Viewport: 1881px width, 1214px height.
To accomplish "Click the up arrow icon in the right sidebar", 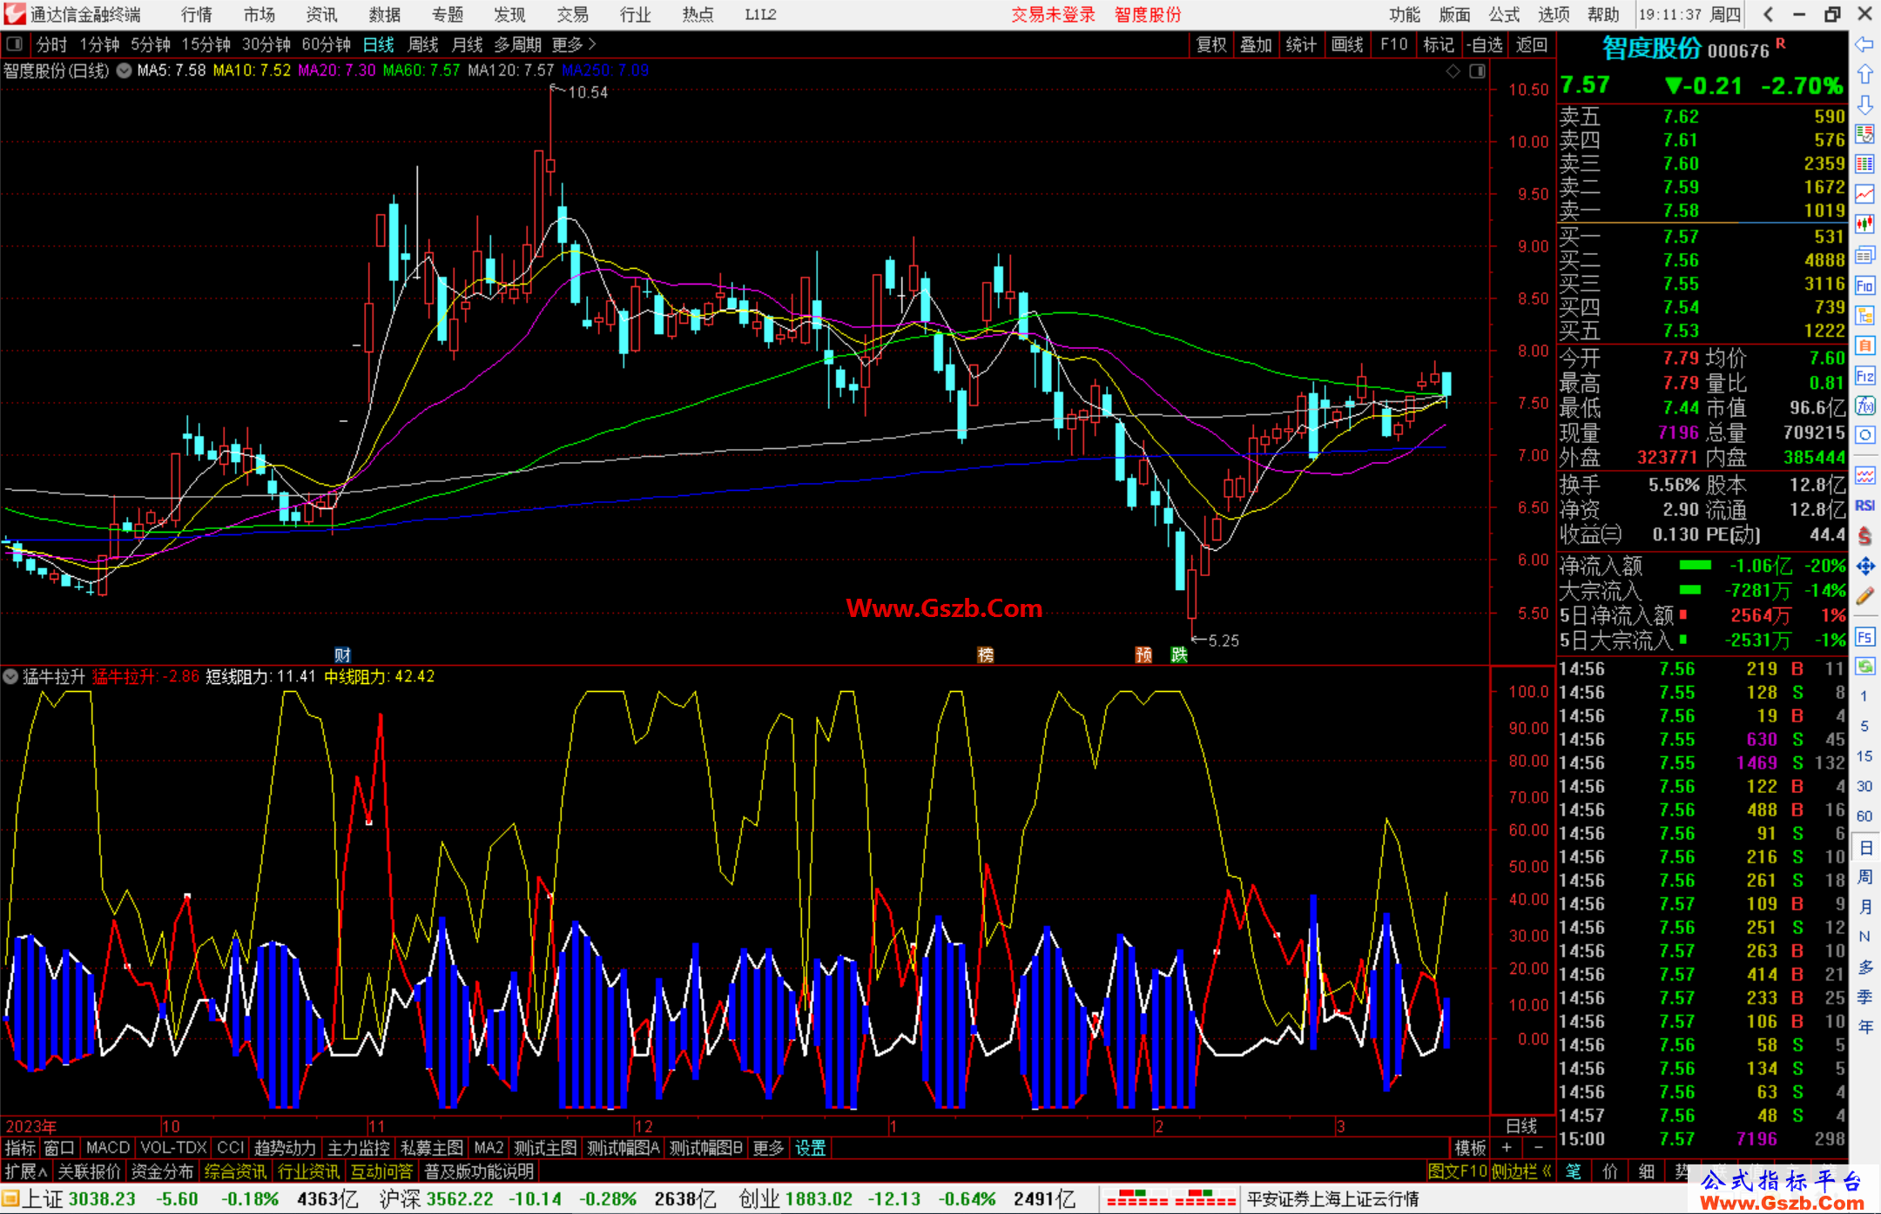I will pos(1864,75).
